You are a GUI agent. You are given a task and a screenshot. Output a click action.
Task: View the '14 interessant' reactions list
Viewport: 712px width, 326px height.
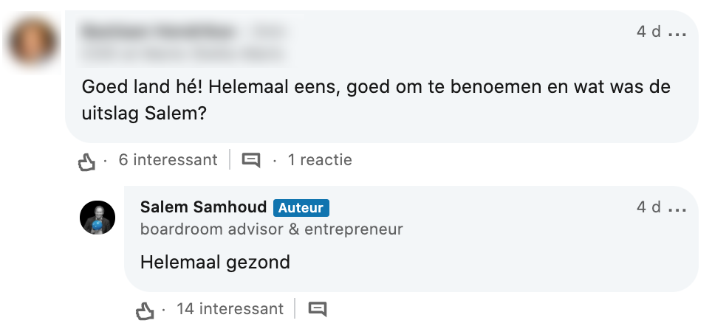pyautogui.click(x=230, y=309)
